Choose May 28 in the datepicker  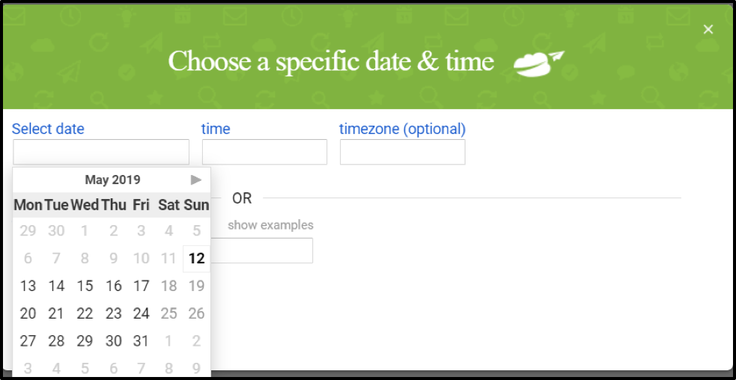tap(56, 341)
